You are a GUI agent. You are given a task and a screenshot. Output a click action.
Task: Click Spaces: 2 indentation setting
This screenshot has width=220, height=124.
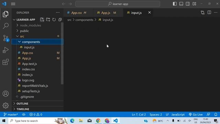point(156,115)
